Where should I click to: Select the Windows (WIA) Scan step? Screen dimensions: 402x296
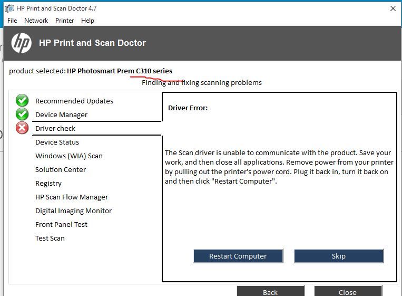(69, 156)
